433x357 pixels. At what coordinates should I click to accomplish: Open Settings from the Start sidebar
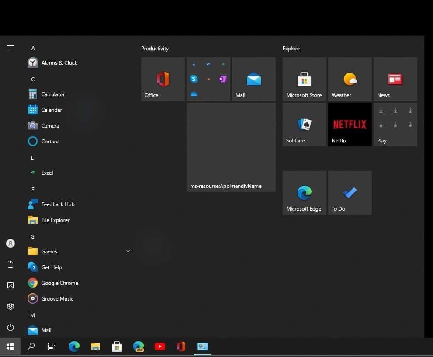pos(10,306)
